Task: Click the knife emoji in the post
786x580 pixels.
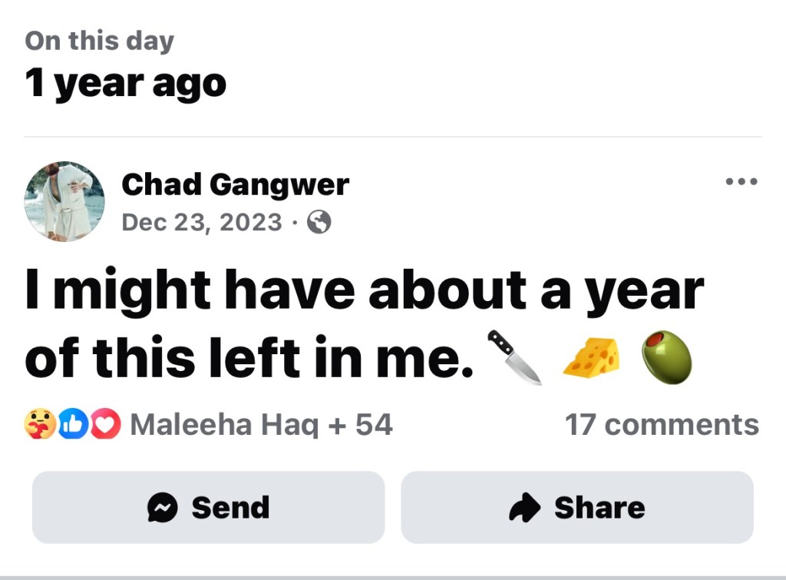Action: coord(514,357)
